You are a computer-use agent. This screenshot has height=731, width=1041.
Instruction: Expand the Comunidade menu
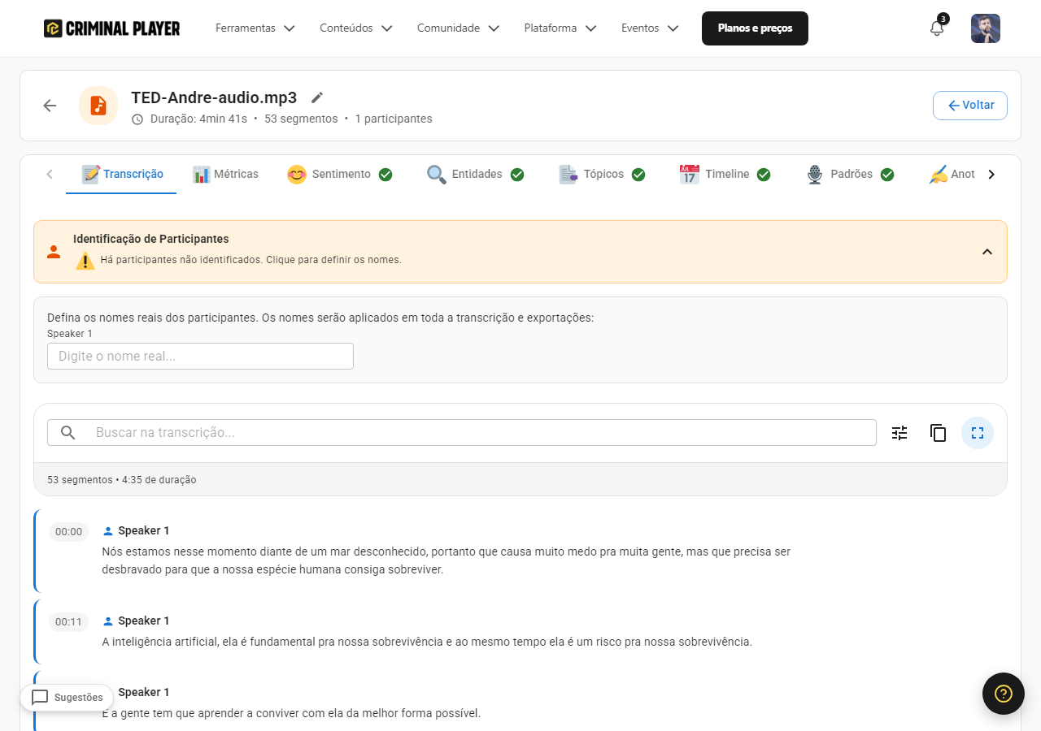coord(459,28)
